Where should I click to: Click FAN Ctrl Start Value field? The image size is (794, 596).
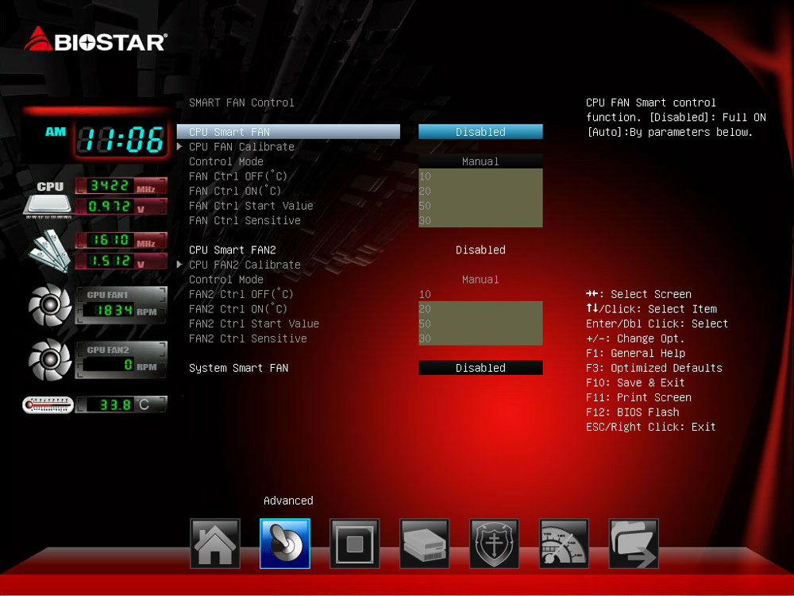[480, 206]
